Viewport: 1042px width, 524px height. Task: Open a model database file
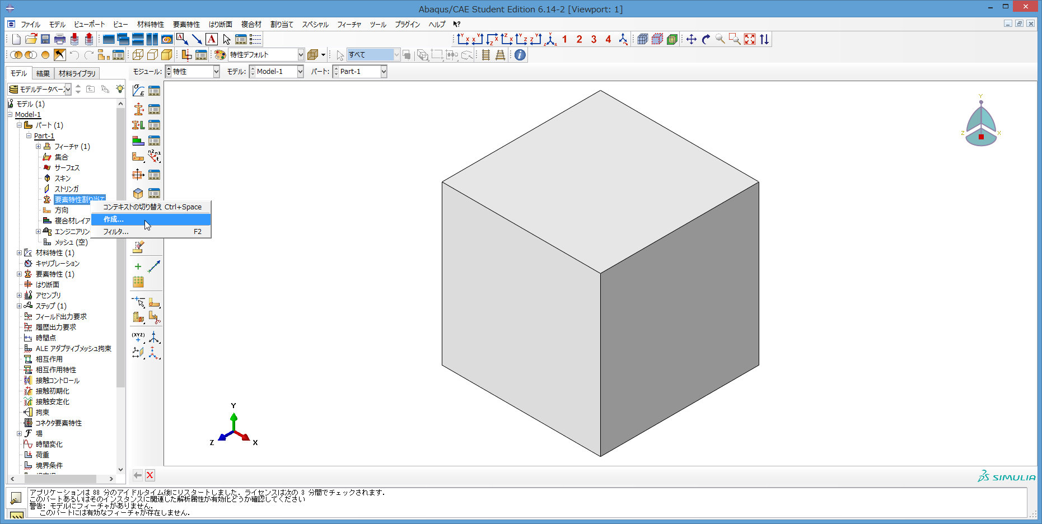(x=31, y=39)
